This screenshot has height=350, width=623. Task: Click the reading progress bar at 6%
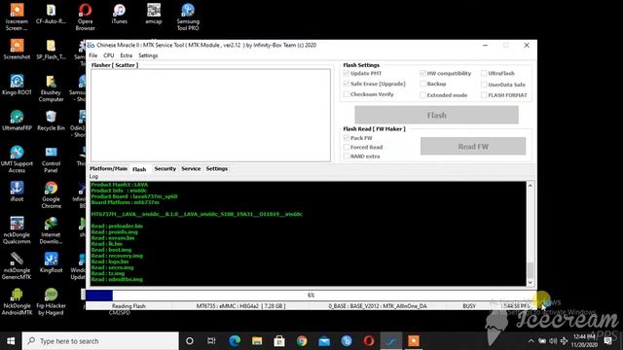click(x=311, y=296)
